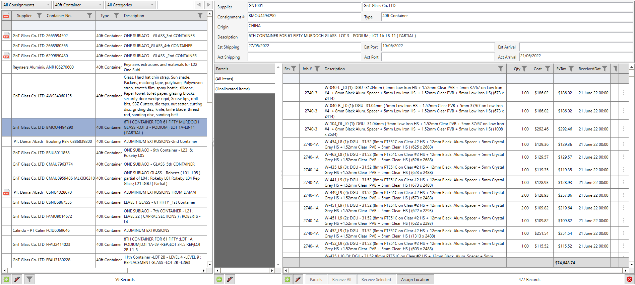The height and width of the screenshot is (285, 635).
Task: Open the All Categories dropdown
Action: coord(130,5)
